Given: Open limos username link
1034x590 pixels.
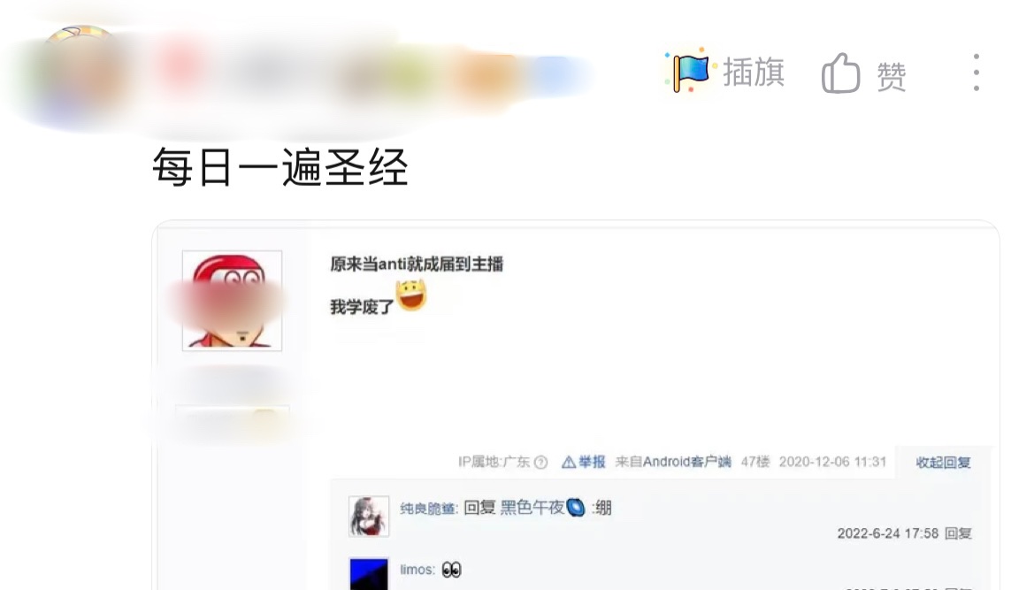Looking at the screenshot, I should coord(417,570).
